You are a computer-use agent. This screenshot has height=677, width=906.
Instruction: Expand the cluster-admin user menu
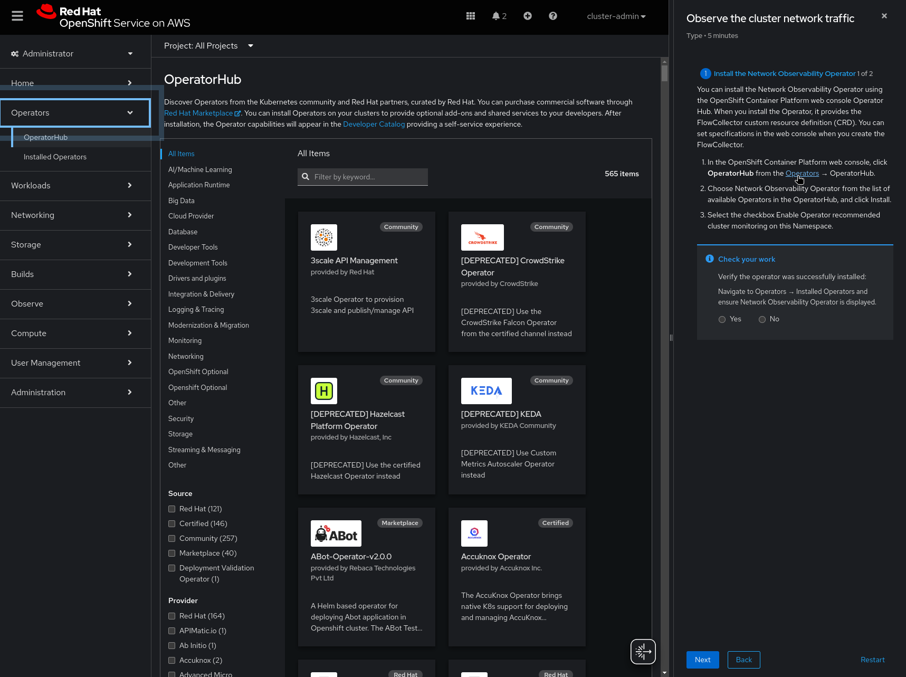tap(616, 16)
